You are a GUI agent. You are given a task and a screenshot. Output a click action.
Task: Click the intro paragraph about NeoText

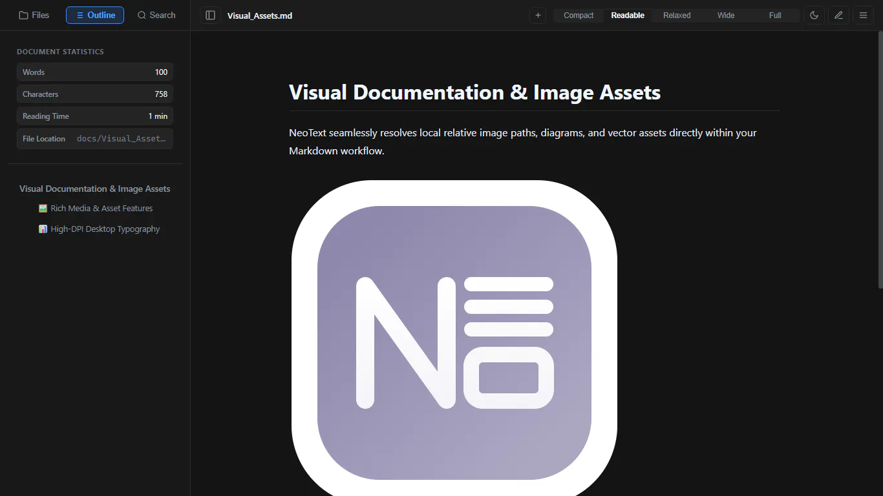click(523, 141)
